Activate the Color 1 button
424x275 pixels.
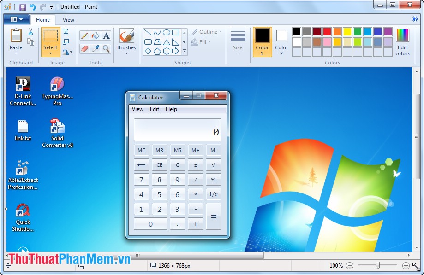(263, 41)
